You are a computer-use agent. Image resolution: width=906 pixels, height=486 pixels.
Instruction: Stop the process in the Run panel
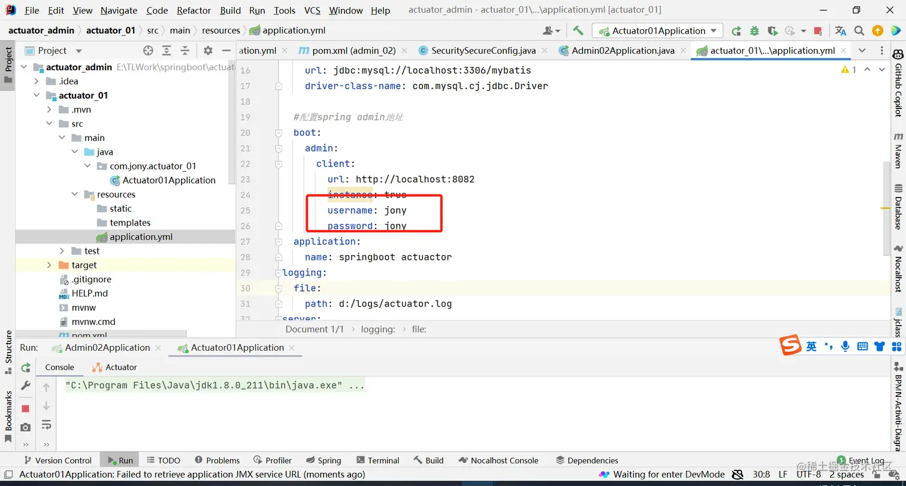tap(26, 408)
